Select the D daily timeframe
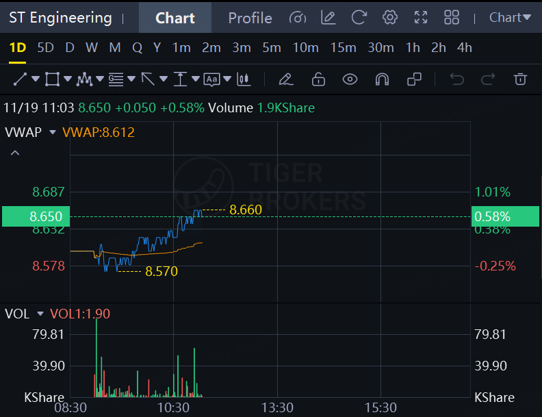Viewport: 542px width, 417px height. tap(70, 48)
